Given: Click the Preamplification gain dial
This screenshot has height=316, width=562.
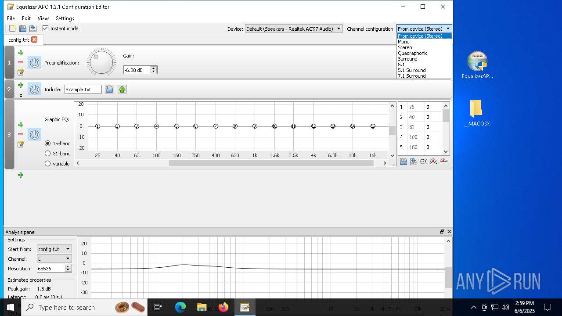Looking at the screenshot, I should (x=101, y=62).
